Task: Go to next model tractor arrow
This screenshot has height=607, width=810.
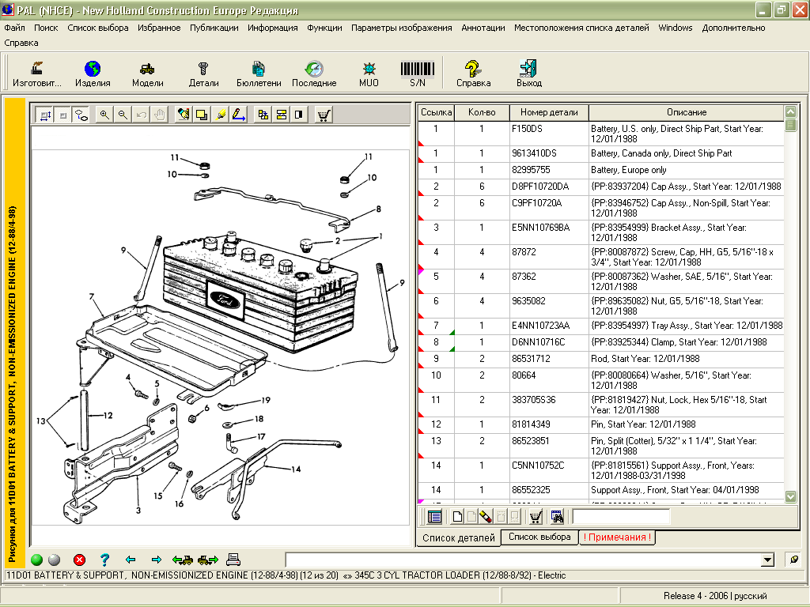Action: point(208,560)
